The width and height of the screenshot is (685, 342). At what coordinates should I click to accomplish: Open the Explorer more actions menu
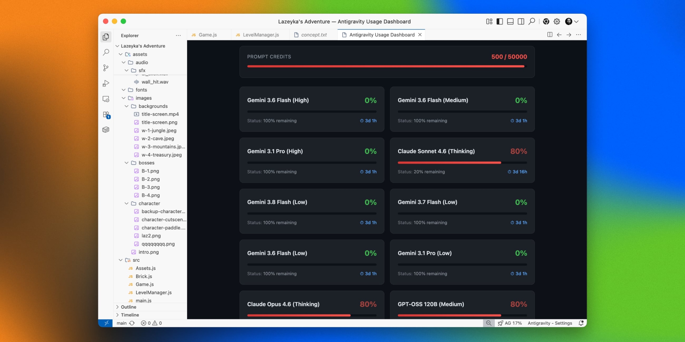click(x=178, y=36)
